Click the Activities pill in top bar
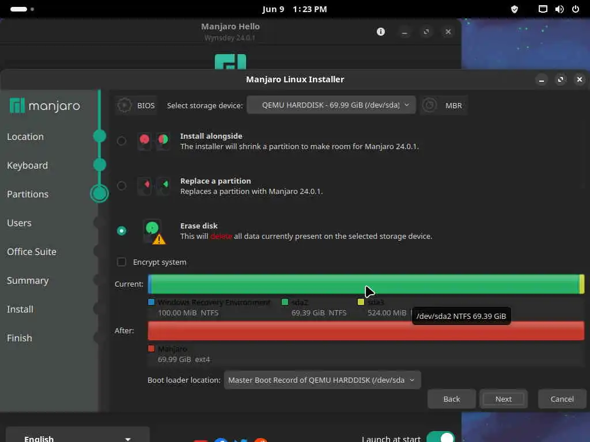The image size is (590, 442). (18, 9)
